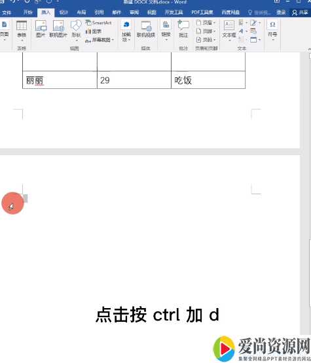Open the 页脚 (Footer) dropdown
Viewport: 311px width, 363px height.
click(x=206, y=31)
